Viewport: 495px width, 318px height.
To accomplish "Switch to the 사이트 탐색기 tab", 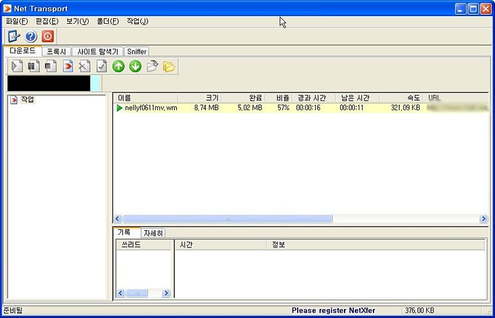I will [98, 52].
